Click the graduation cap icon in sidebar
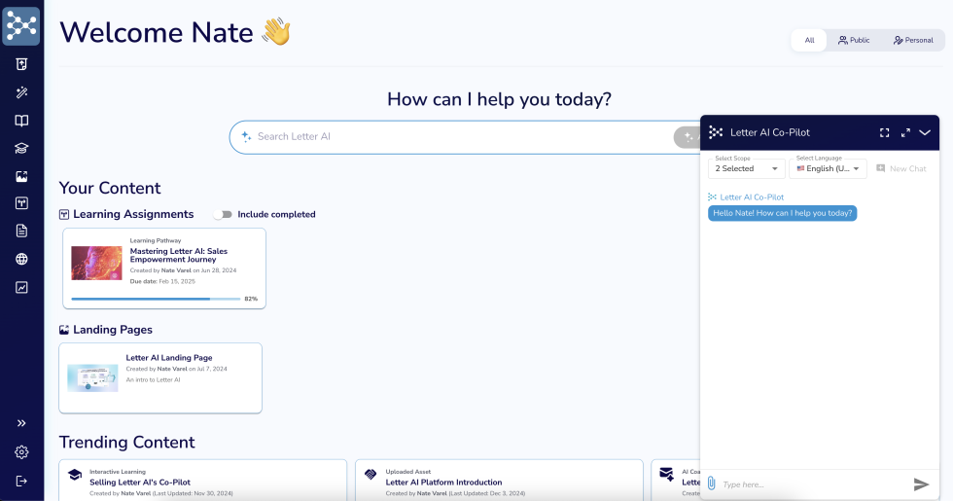Viewport: 953px width, 501px height. click(x=21, y=149)
